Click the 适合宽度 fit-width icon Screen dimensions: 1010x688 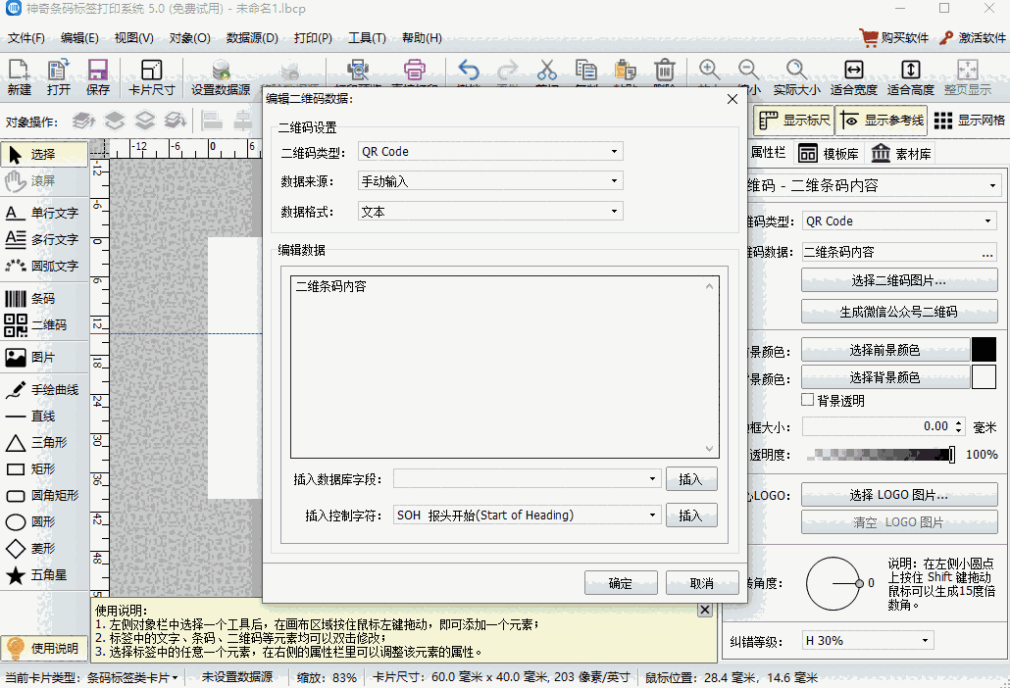coord(852,69)
